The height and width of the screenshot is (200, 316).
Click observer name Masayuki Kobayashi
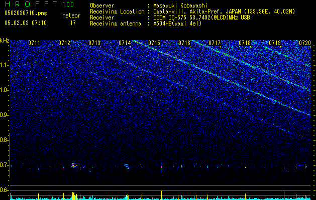pyautogui.click(x=180, y=5)
